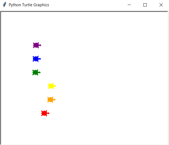Click the orange turtle
The width and height of the screenshot is (169, 145).
51,100
